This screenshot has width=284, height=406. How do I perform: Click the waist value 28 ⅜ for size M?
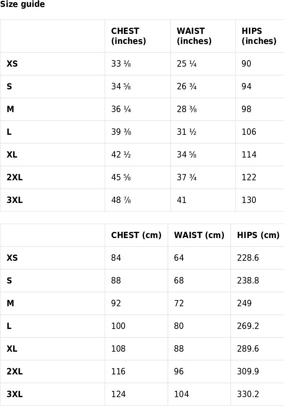187,109
